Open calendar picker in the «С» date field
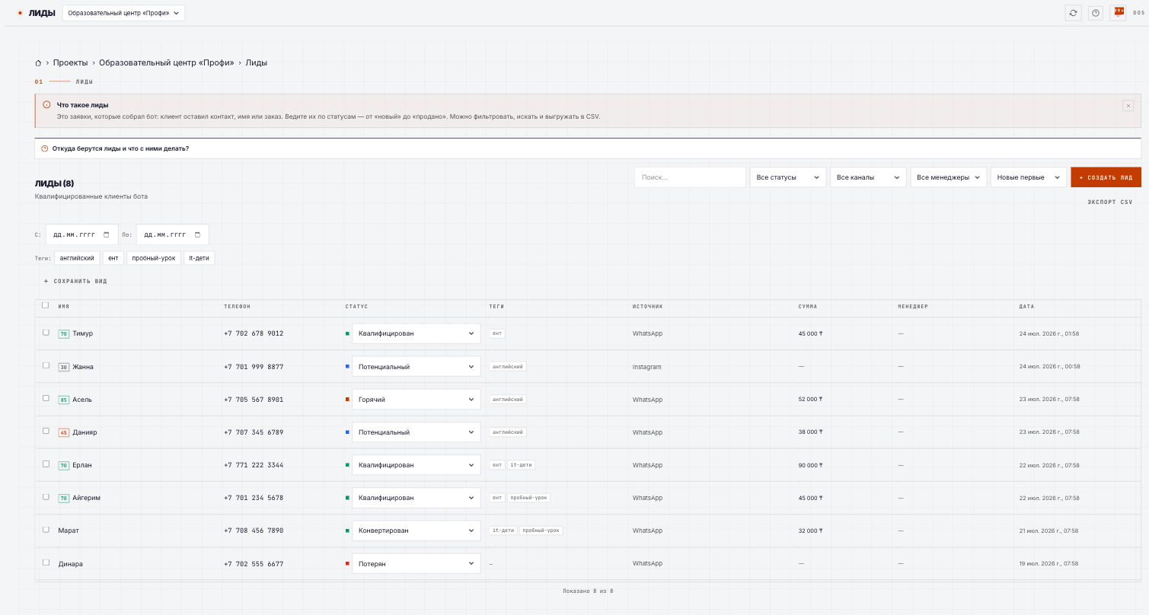 pyautogui.click(x=107, y=234)
